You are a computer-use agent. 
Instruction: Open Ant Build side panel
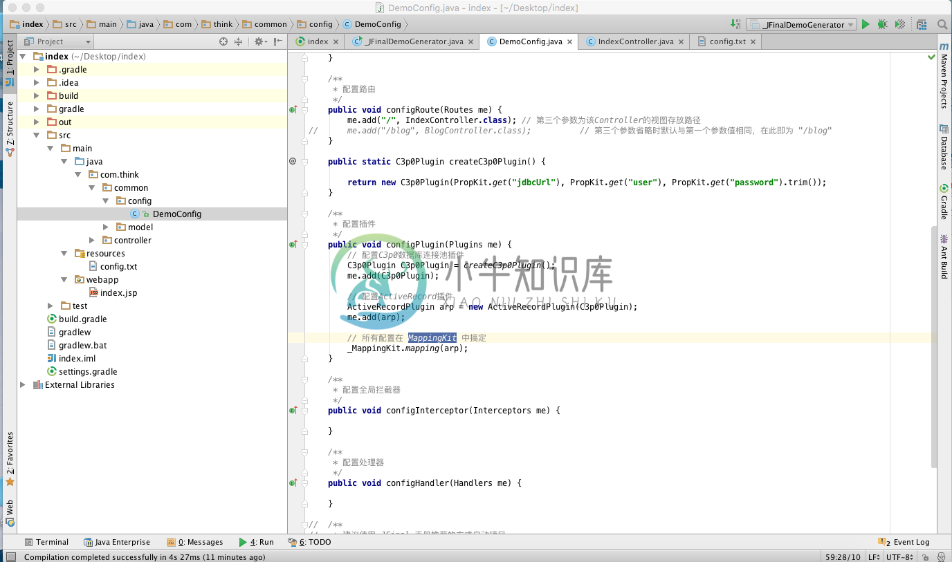[x=944, y=256]
